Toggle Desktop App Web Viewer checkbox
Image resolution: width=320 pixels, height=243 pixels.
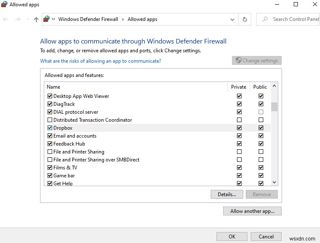click(x=50, y=96)
